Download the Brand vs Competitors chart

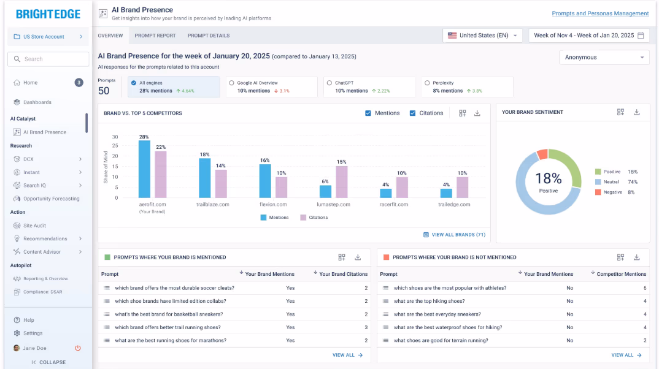click(x=477, y=113)
